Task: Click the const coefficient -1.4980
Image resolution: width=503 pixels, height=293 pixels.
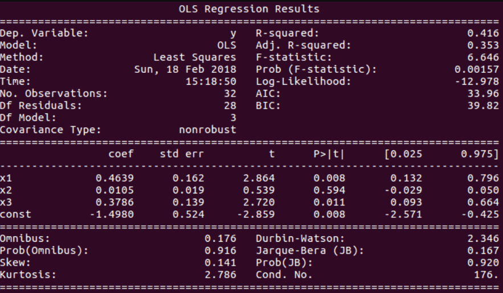Action: [x=112, y=214]
